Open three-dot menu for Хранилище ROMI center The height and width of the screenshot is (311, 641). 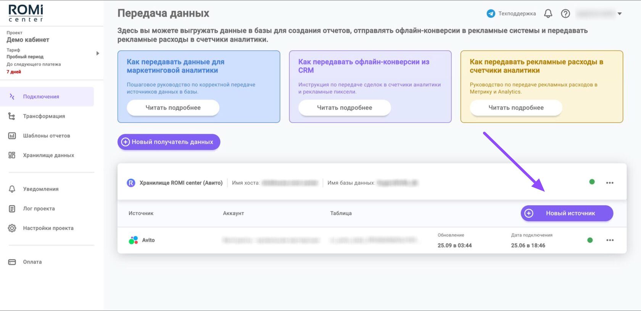(x=610, y=183)
